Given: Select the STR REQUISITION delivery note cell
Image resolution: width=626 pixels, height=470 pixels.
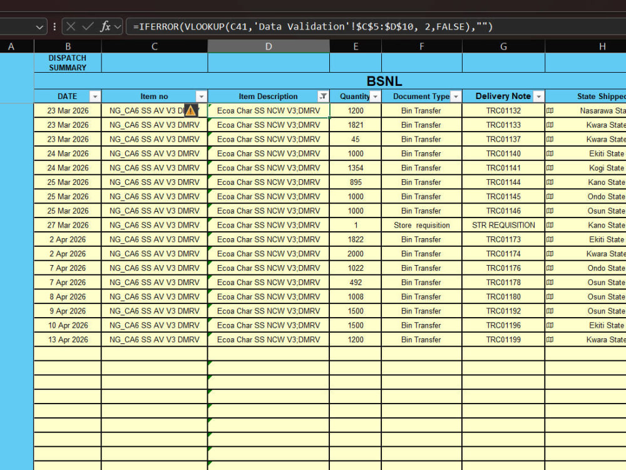Looking at the screenshot, I should [504, 226].
